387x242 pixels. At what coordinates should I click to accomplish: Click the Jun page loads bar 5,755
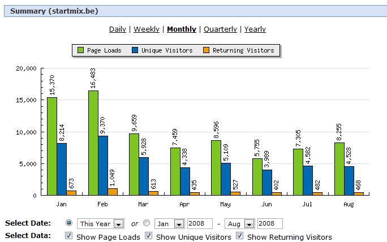click(x=257, y=177)
